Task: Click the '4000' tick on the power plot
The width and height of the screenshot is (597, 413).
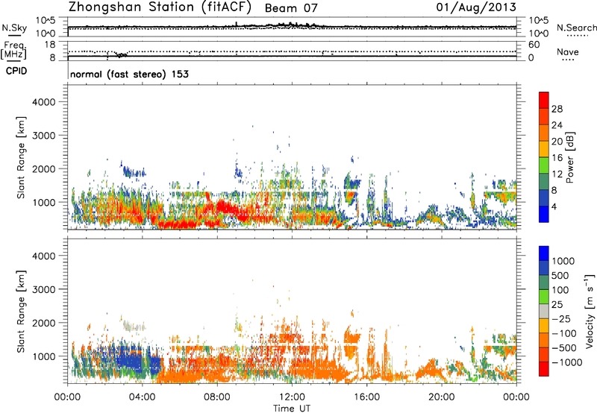Action: tap(43, 102)
